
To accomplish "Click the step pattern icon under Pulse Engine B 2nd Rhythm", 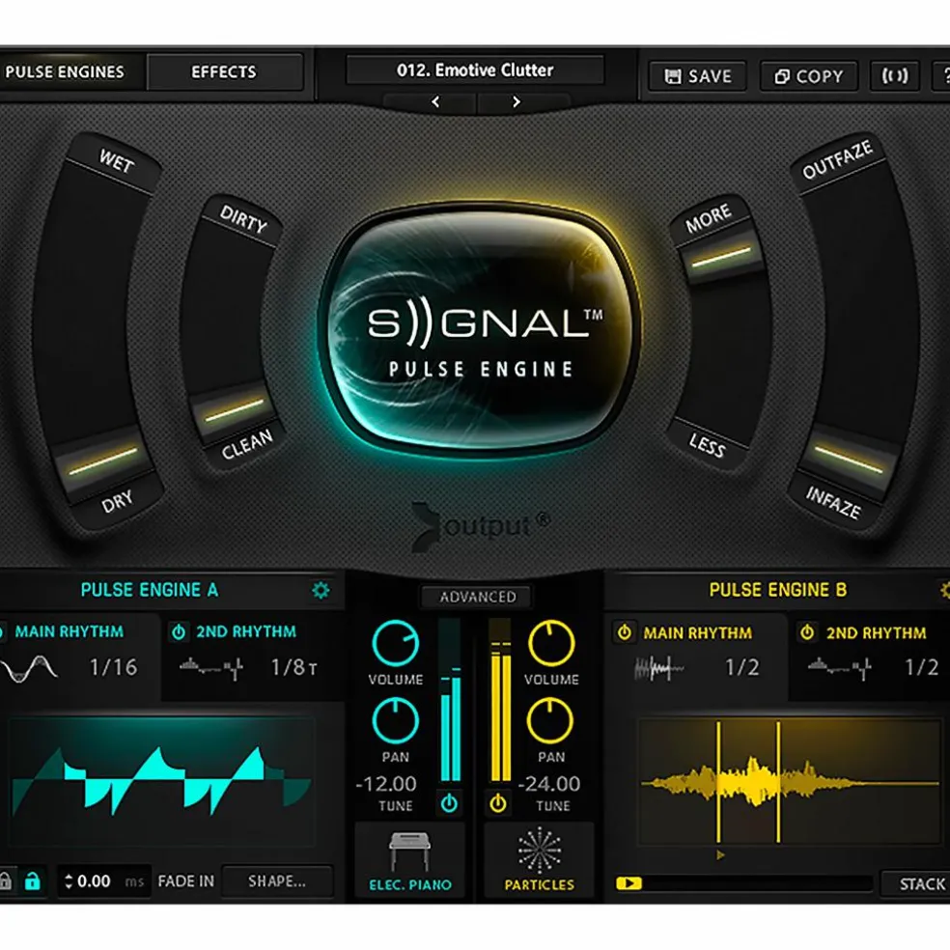I will (839, 668).
